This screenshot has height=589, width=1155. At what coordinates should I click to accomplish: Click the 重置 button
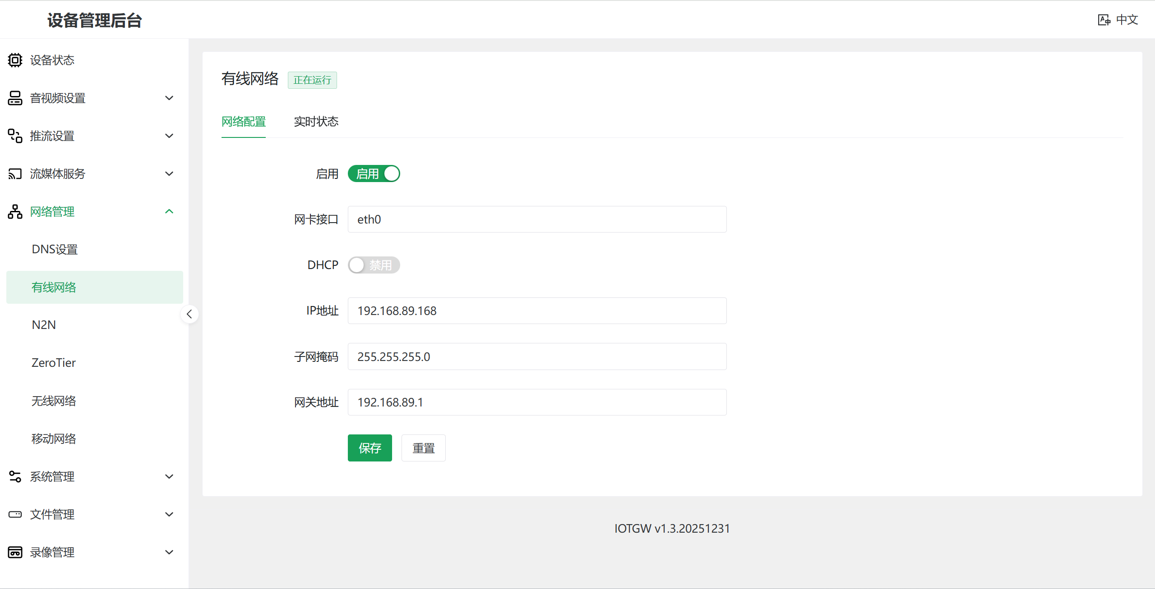423,448
